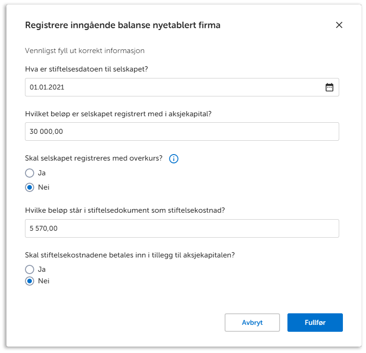Click the 'Vennligst fyll ut korrekt informasjon' text
Image resolution: width=366 pixels, height=353 pixels.
point(85,51)
